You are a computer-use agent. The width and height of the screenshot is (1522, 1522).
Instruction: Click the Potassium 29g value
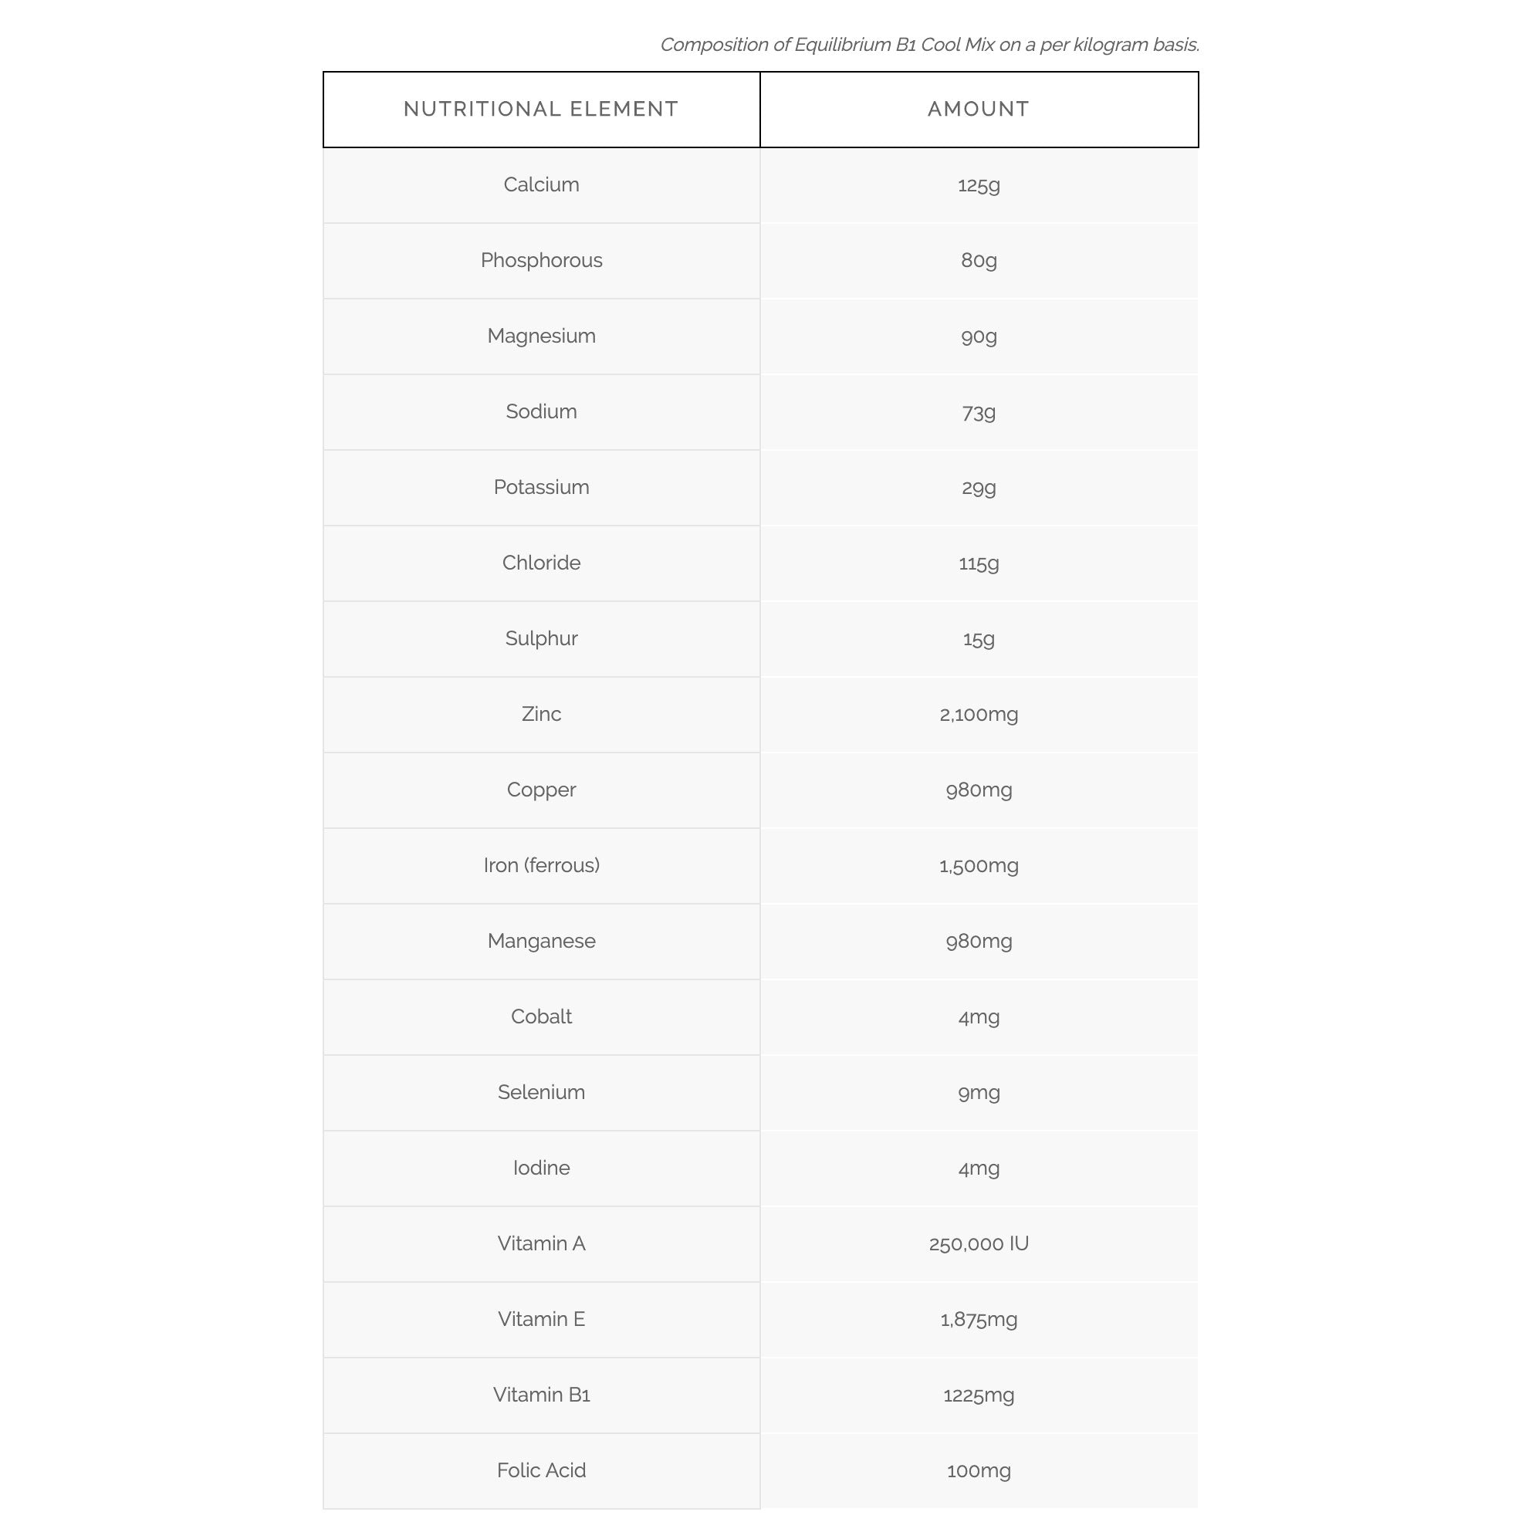point(979,488)
